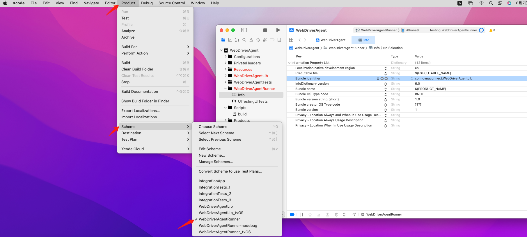Screen dimensions: 527x237
Task: Choose Manage Schemes… from submenu
Action: [x=237, y=162]
